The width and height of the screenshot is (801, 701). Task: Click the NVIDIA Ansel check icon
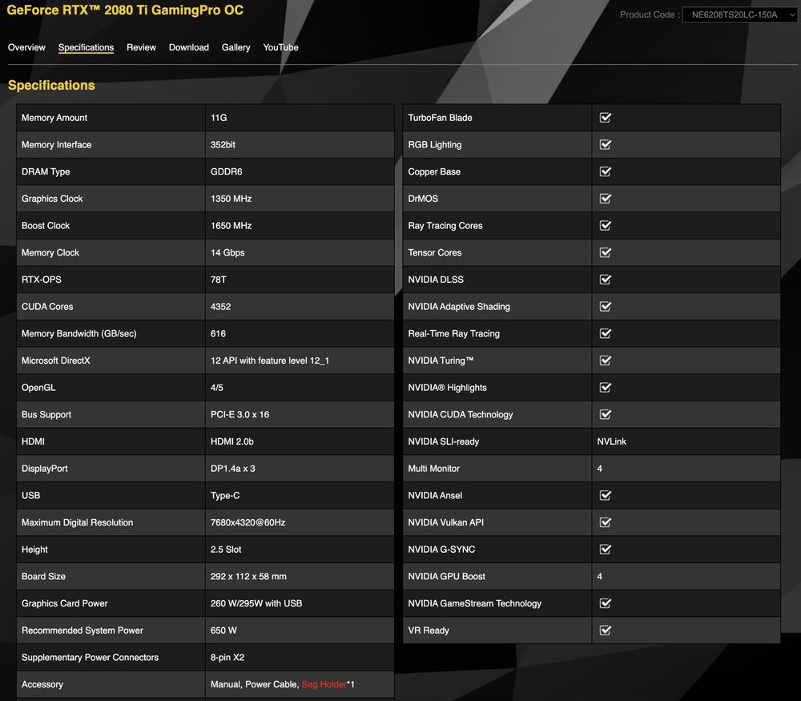pos(606,495)
